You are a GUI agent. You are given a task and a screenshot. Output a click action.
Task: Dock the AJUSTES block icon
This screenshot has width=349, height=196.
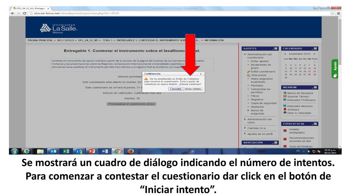(x=276, y=48)
